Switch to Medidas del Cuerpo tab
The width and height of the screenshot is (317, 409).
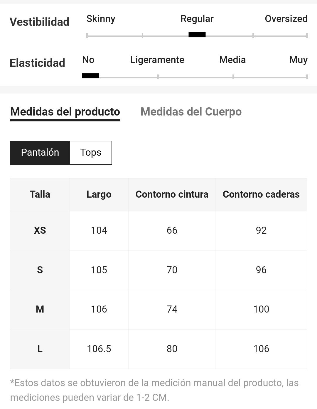coord(191,112)
